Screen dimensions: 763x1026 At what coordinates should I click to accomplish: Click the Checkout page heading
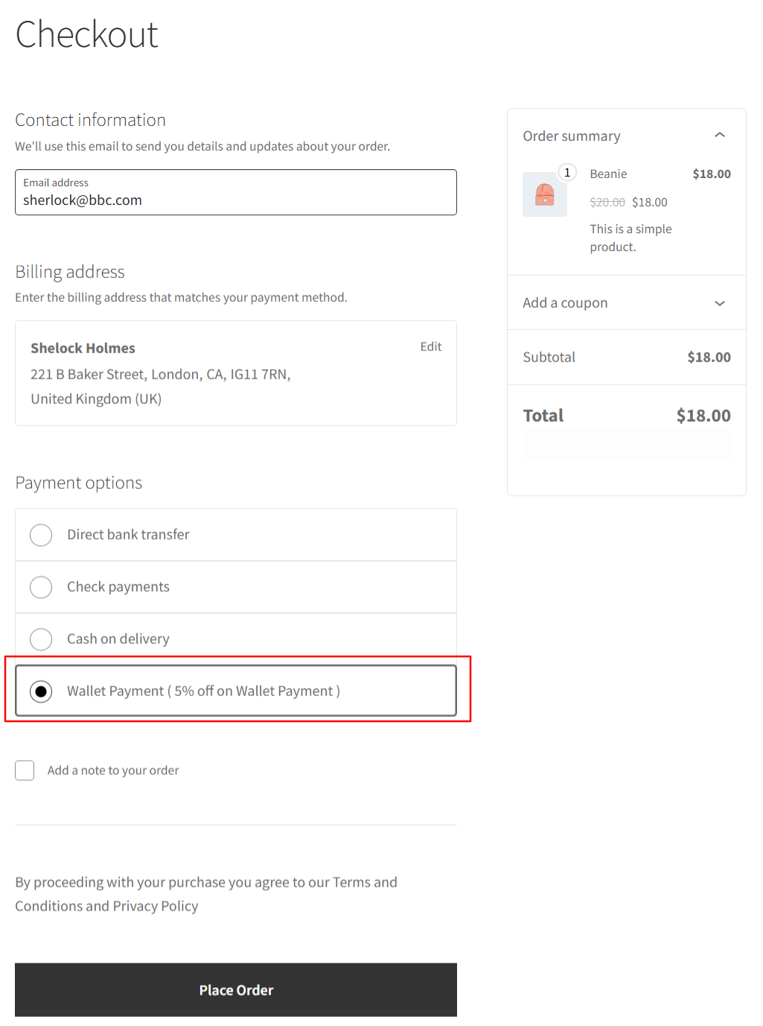(x=86, y=34)
